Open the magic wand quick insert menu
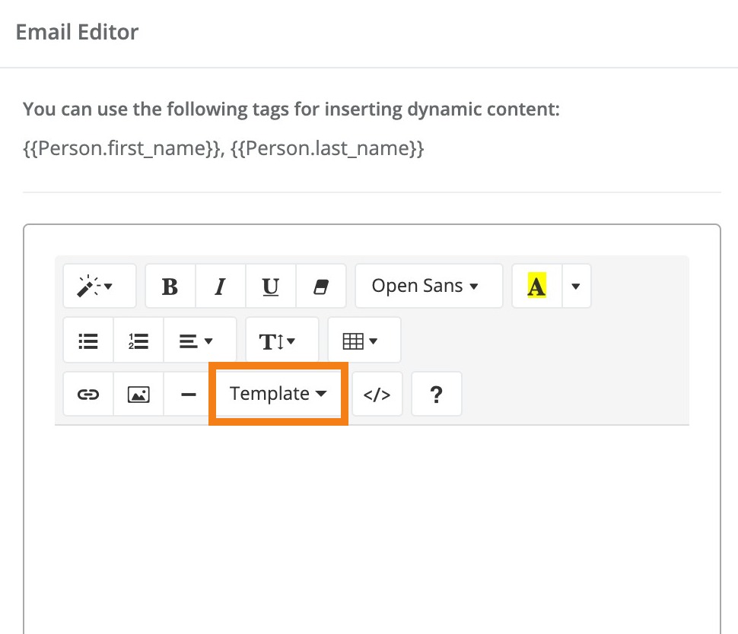This screenshot has width=738, height=634. point(99,286)
